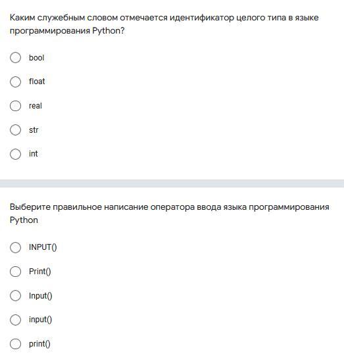Image resolution: width=344 pixels, height=363 pixels.
Task: Click the 'str' answer label text
Action: [34, 130]
